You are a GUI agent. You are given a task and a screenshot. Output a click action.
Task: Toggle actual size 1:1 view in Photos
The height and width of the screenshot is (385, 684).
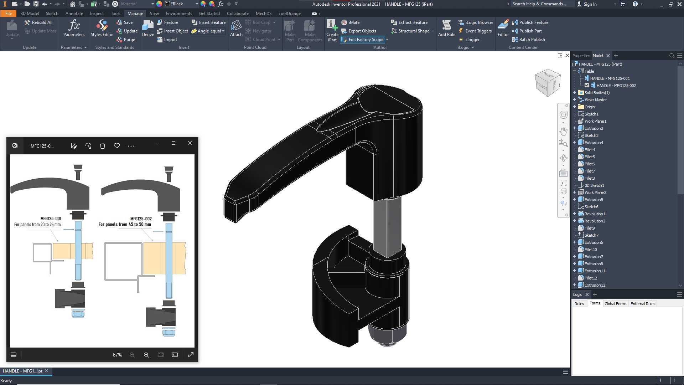pos(175,355)
